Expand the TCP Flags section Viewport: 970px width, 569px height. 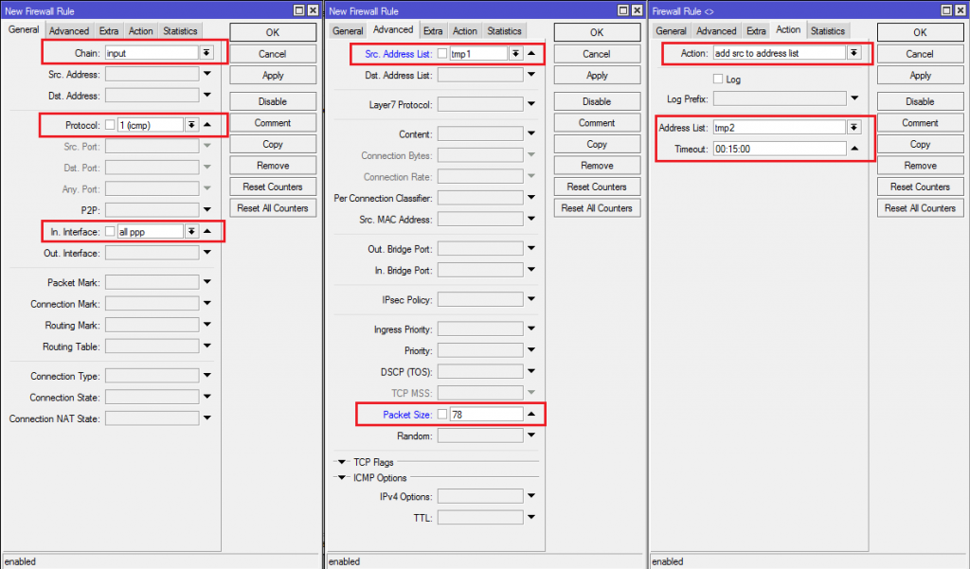pyautogui.click(x=341, y=462)
